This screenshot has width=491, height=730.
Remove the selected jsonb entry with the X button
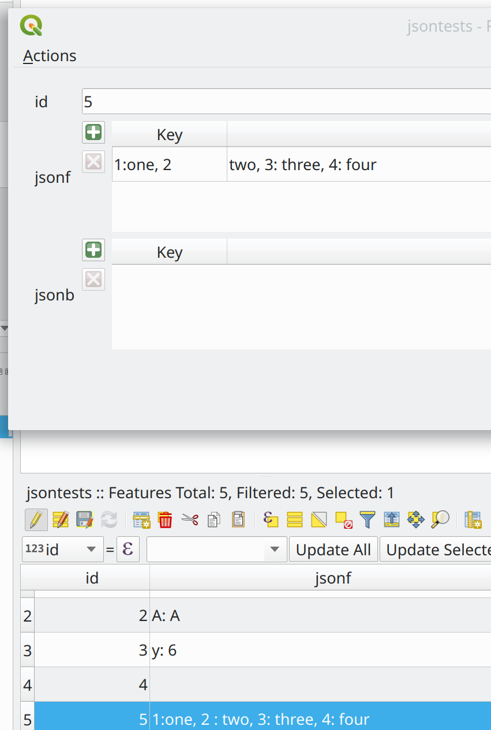click(x=93, y=279)
